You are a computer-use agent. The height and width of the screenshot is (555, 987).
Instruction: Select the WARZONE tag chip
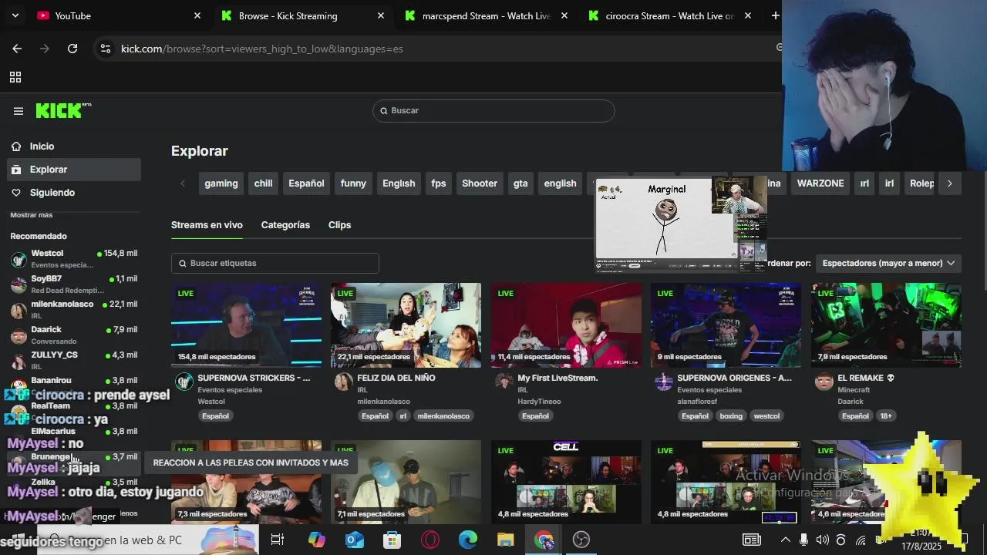[820, 183]
